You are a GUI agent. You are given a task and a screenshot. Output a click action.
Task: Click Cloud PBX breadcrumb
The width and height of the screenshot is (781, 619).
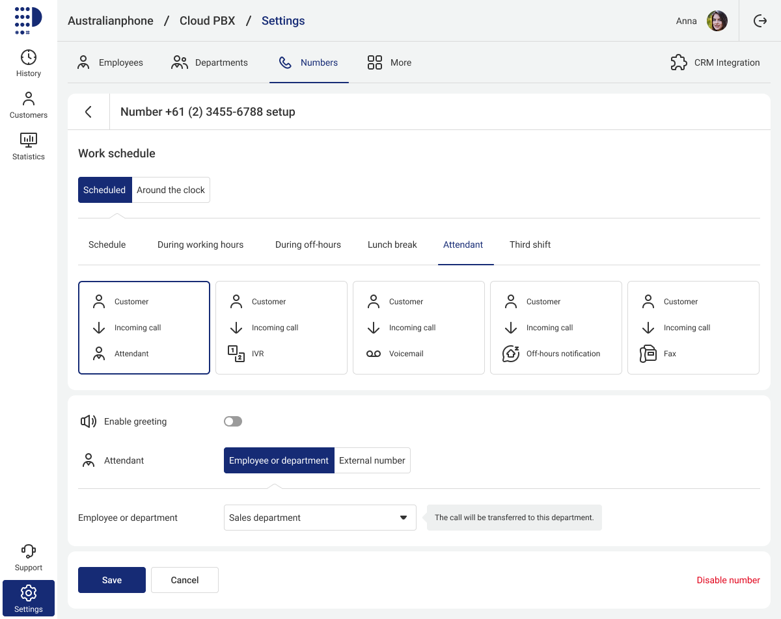tap(208, 21)
